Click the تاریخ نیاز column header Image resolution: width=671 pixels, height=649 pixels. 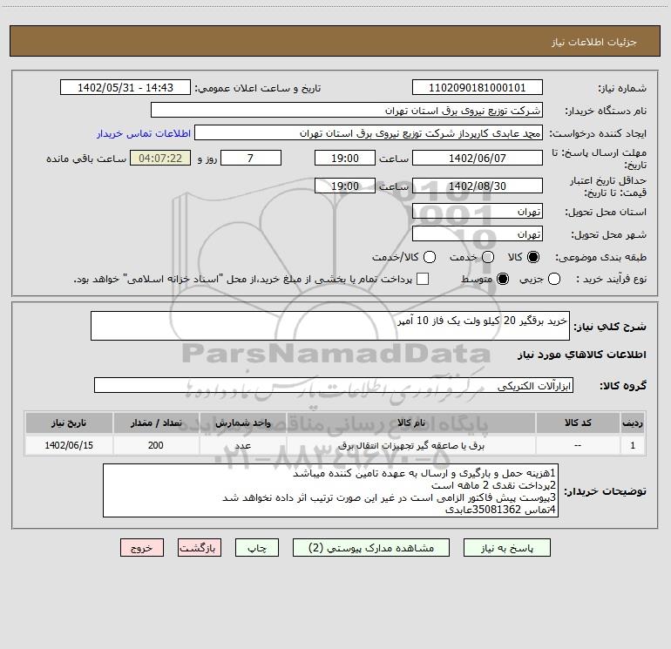point(69,423)
